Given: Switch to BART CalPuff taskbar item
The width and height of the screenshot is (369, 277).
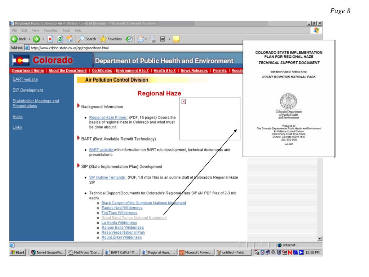Looking at the screenshot, I should point(122,252).
